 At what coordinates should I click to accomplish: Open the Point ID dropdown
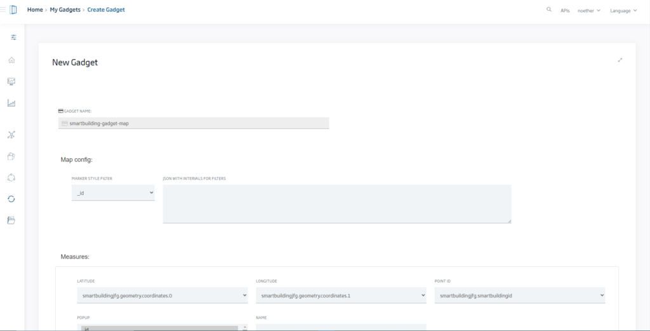[x=520, y=295]
